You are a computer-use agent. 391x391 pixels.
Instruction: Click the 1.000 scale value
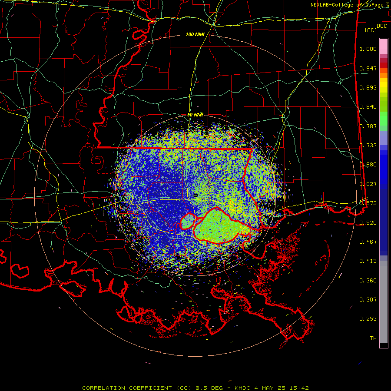tap(368, 49)
